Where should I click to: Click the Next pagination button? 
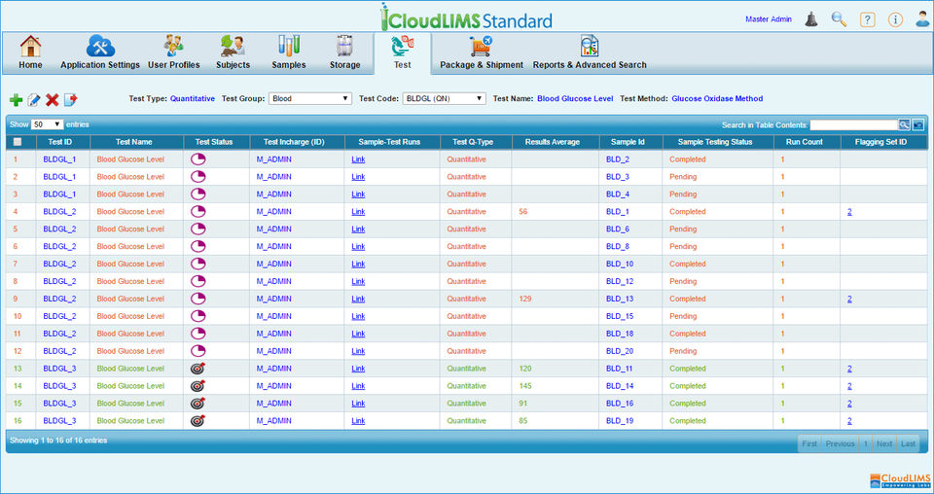coord(884,444)
